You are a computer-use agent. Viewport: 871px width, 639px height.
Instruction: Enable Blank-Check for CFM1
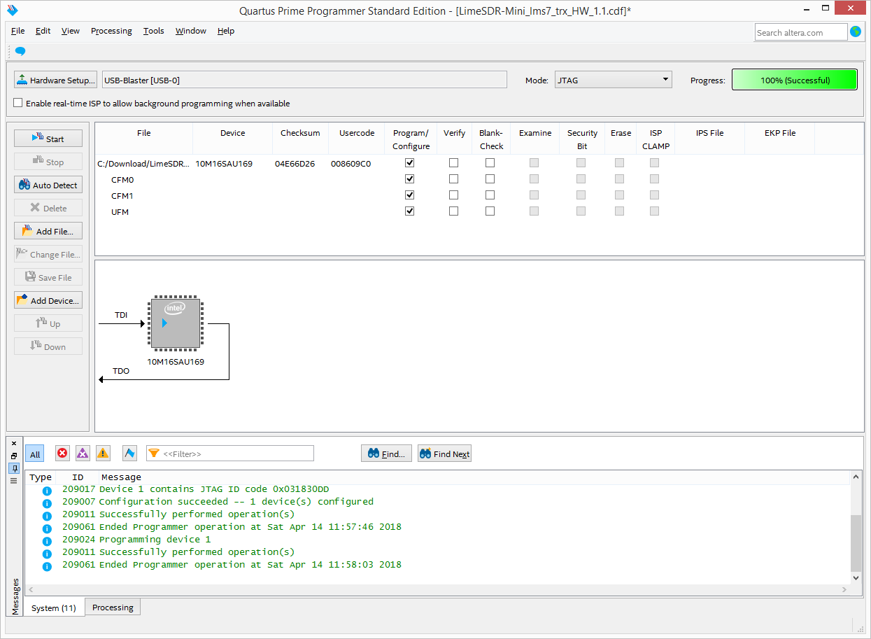(490, 195)
